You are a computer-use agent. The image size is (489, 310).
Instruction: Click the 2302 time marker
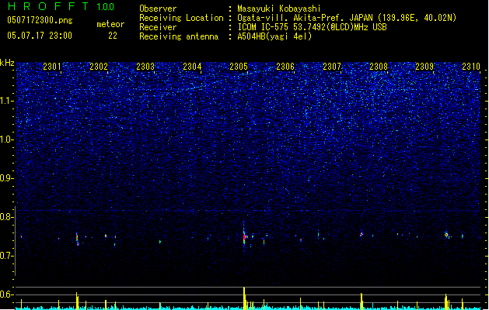[x=99, y=67]
